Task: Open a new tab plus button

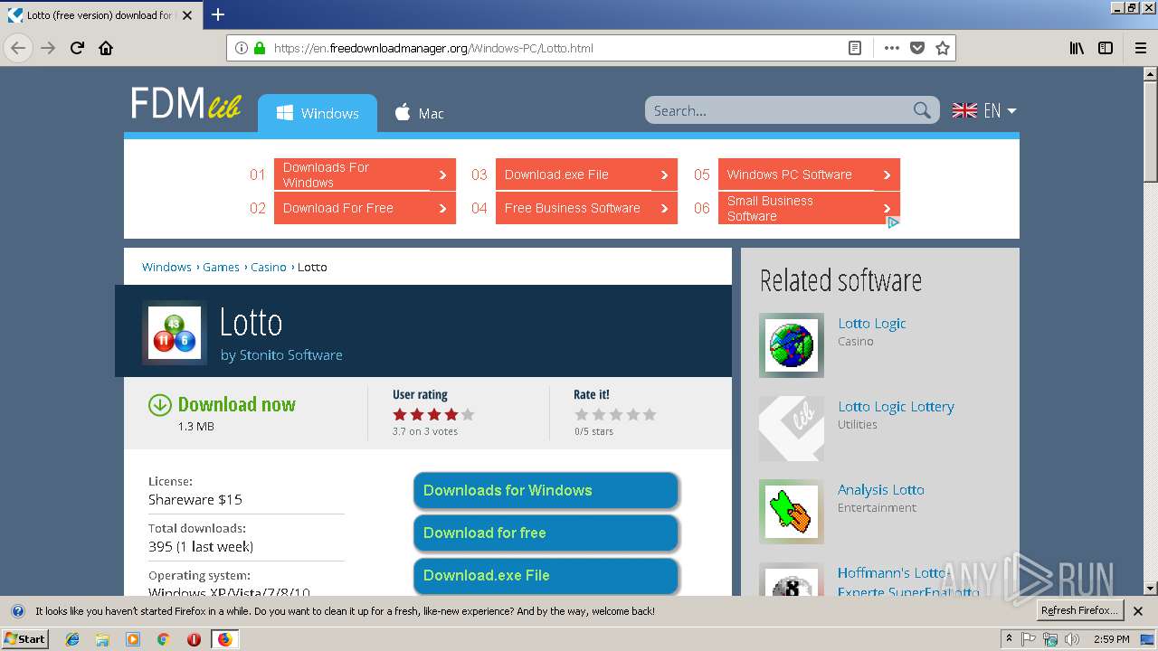Action: [x=218, y=14]
